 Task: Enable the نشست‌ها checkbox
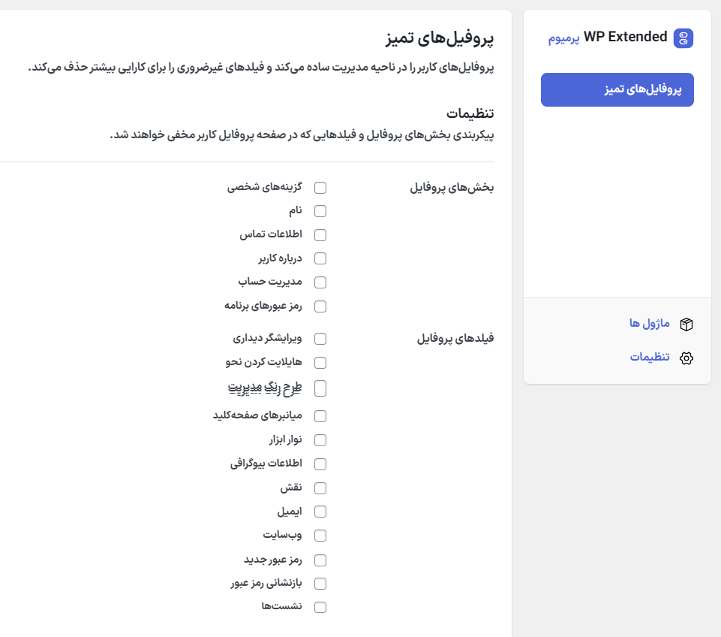[x=320, y=607]
